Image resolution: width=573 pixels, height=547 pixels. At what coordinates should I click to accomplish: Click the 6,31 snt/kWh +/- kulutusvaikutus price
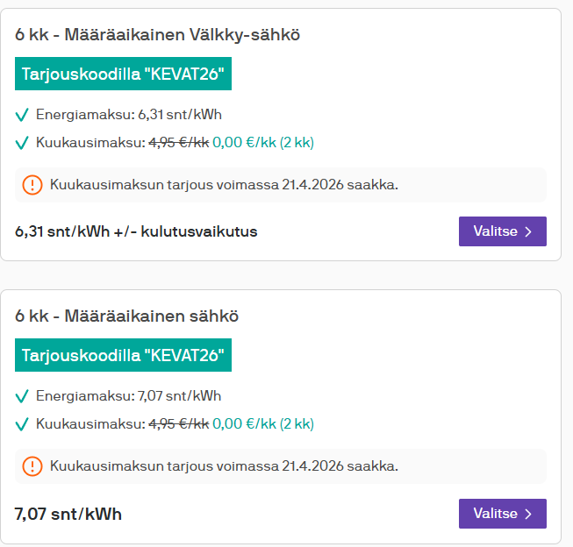pyautogui.click(x=136, y=231)
